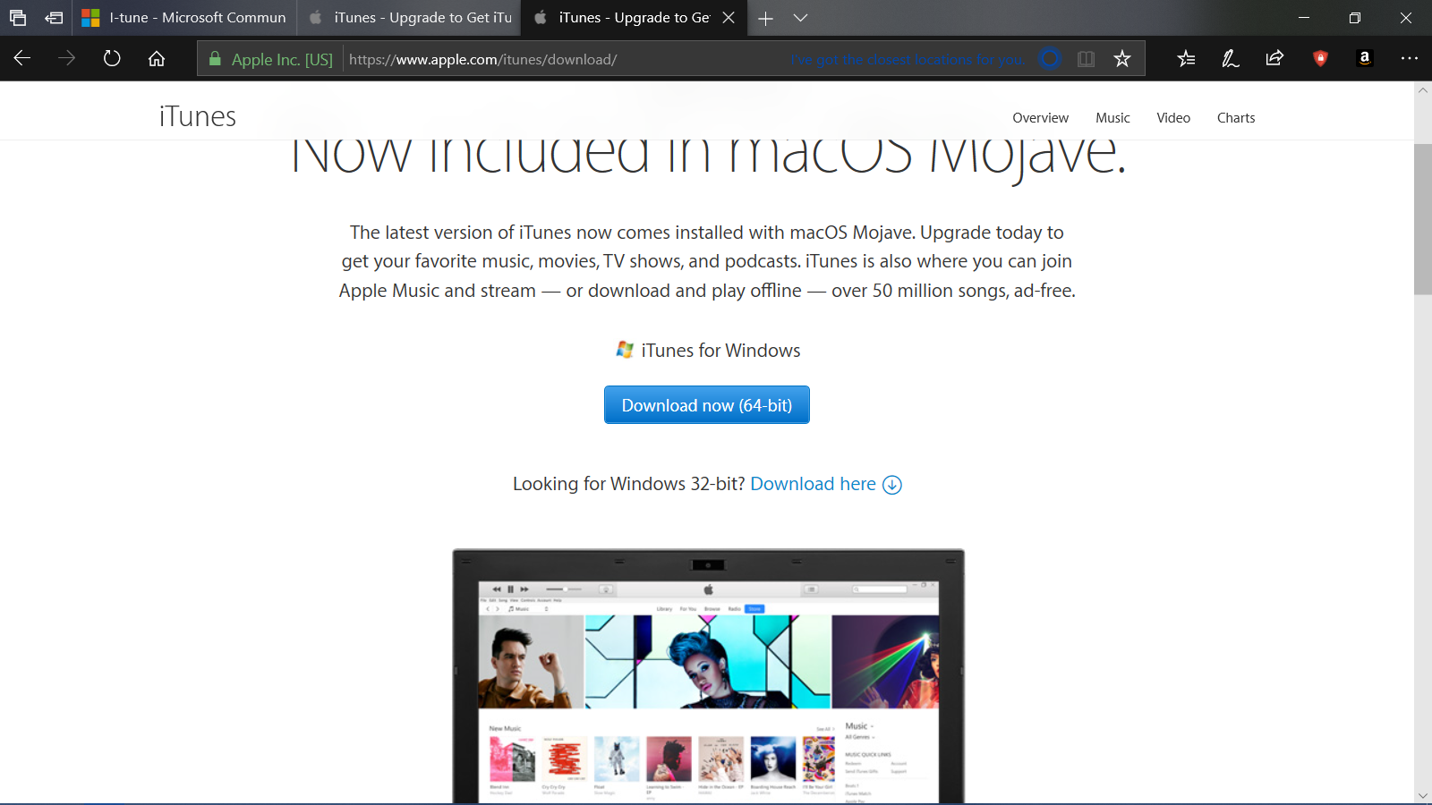Switch to Reading view
Image resolution: width=1432 pixels, height=805 pixels.
click(1086, 59)
